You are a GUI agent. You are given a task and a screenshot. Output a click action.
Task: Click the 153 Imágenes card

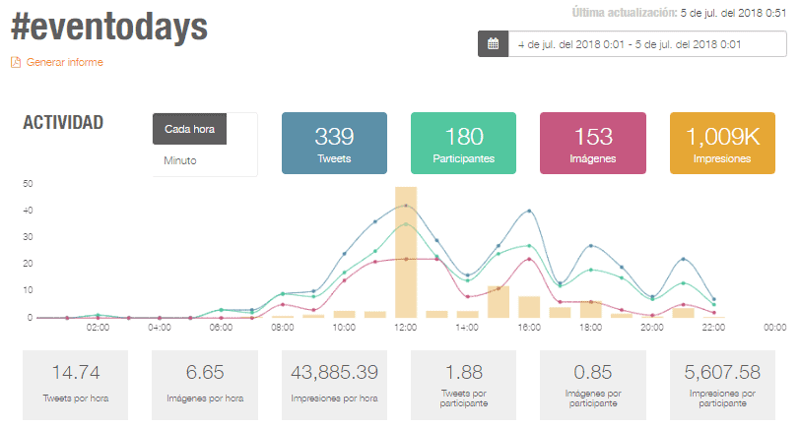tap(593, 144)
